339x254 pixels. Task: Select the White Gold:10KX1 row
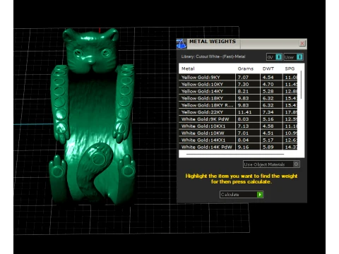(238, 126)
